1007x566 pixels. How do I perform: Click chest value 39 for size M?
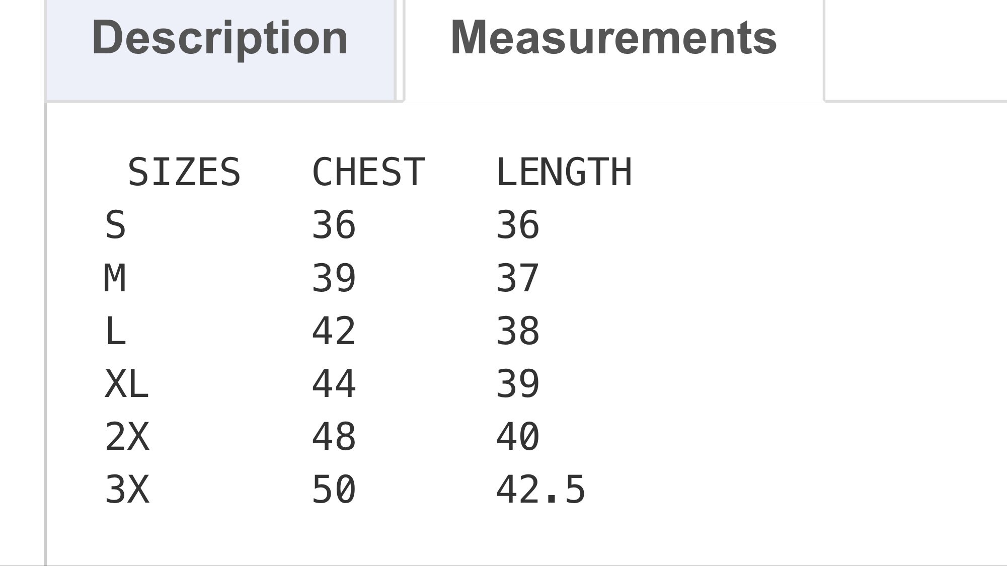(x=334, y=278)
